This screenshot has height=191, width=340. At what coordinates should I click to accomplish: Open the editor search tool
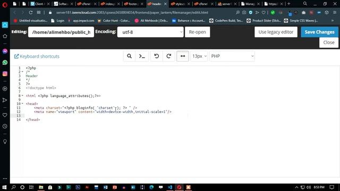pos(129,56)
